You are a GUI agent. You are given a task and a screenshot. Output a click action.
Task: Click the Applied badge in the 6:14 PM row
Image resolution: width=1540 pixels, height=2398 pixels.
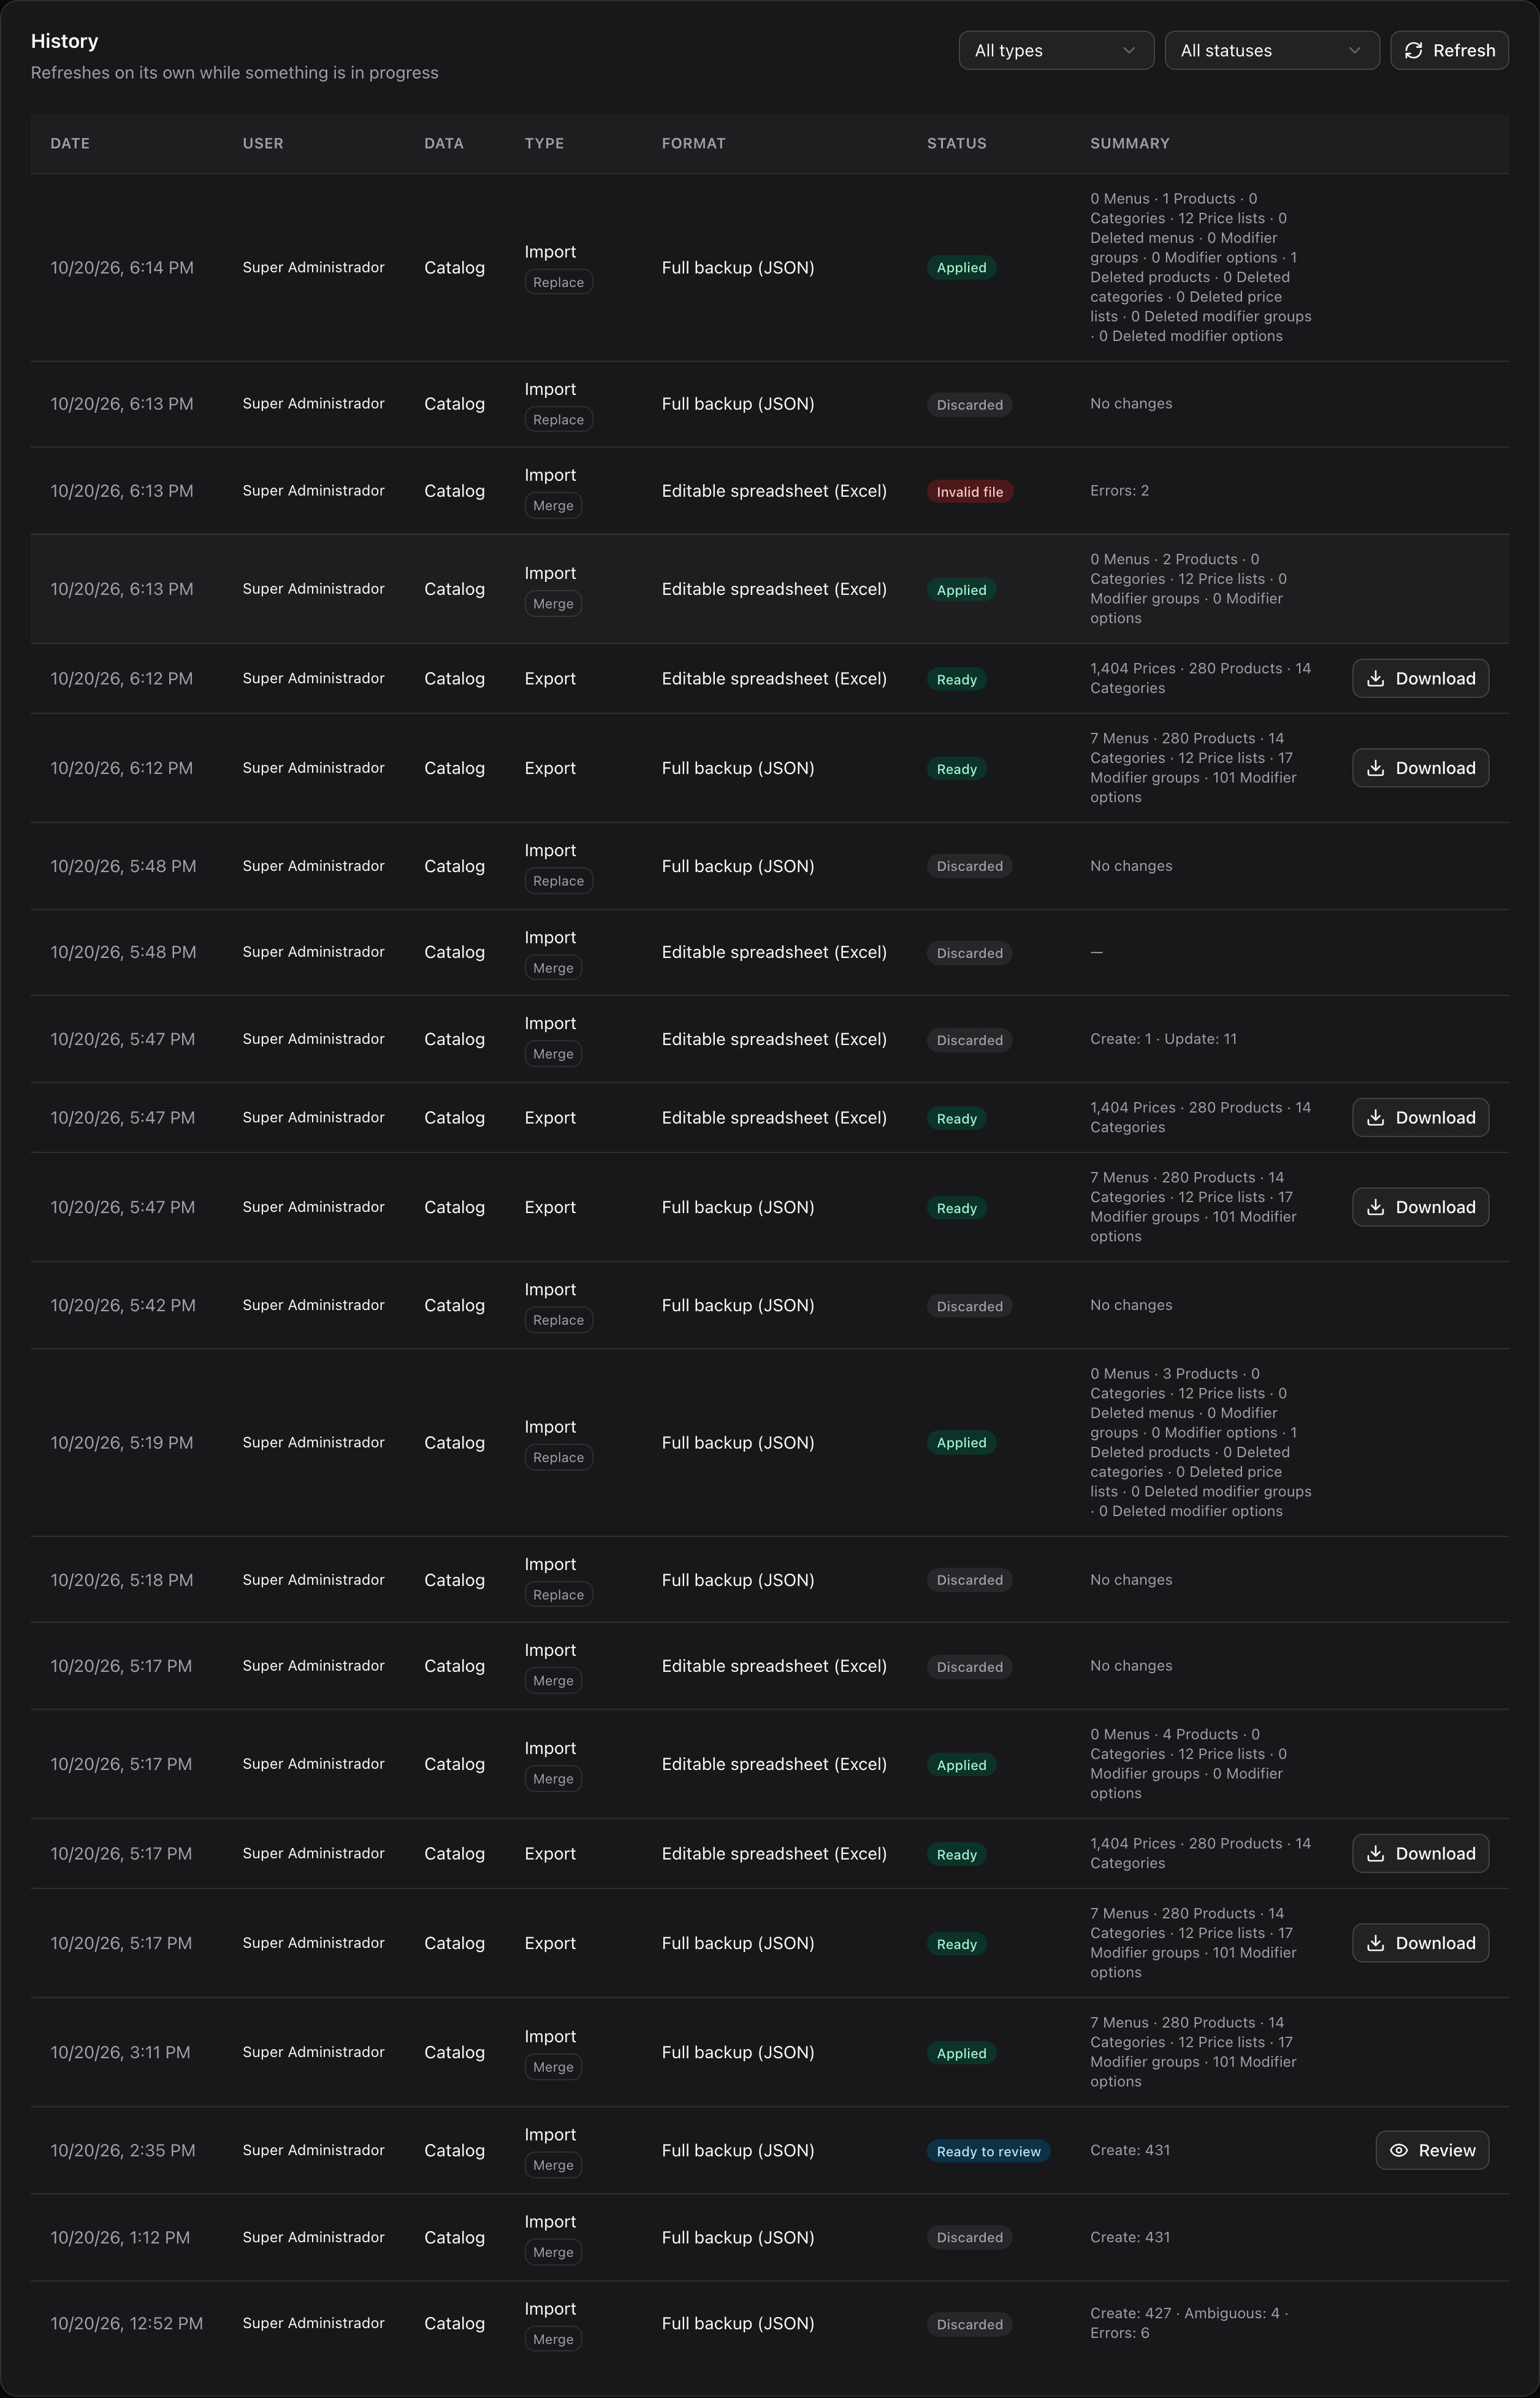[x=961, y=267]
